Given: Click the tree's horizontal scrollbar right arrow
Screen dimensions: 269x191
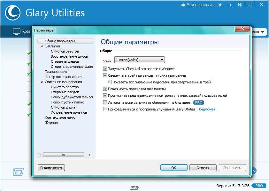Looking at the screenshot, I should tap(90, 155).
